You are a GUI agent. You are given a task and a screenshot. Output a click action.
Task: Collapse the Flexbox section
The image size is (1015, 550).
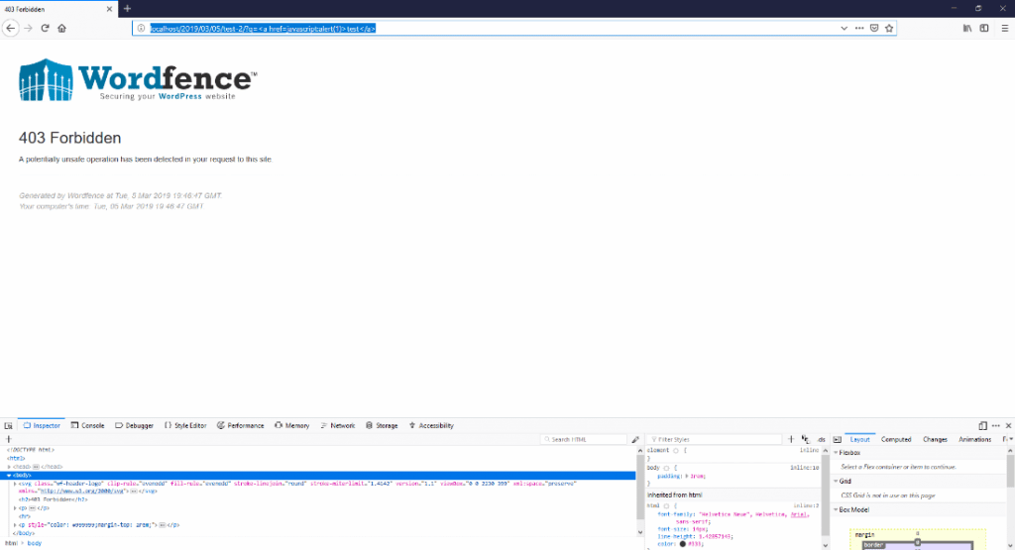pyautogui.click(x=836, y=453)
